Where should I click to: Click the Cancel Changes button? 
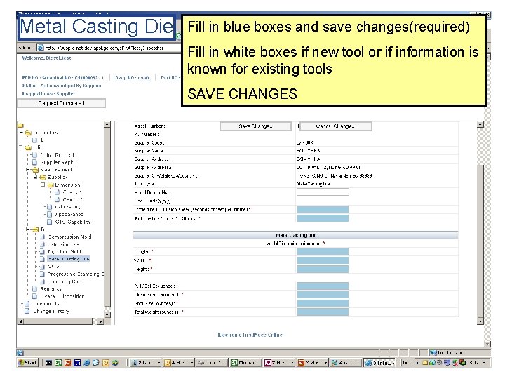pyautogui.click(x=335, y=126)
